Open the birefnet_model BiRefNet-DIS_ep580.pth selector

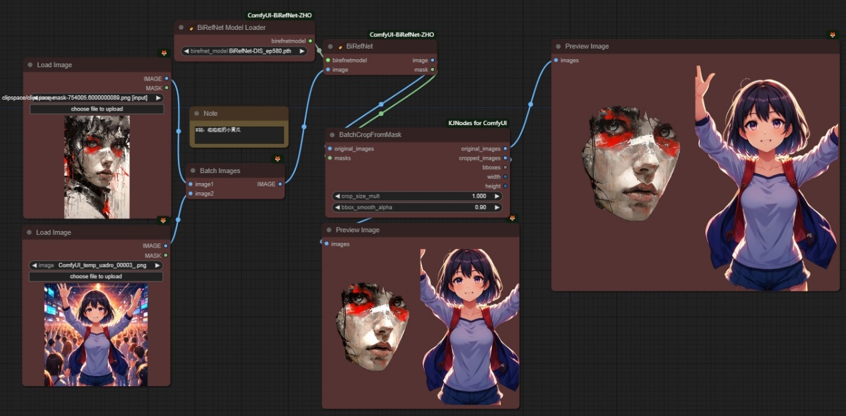pyautogui.click(x=244, y=51)
